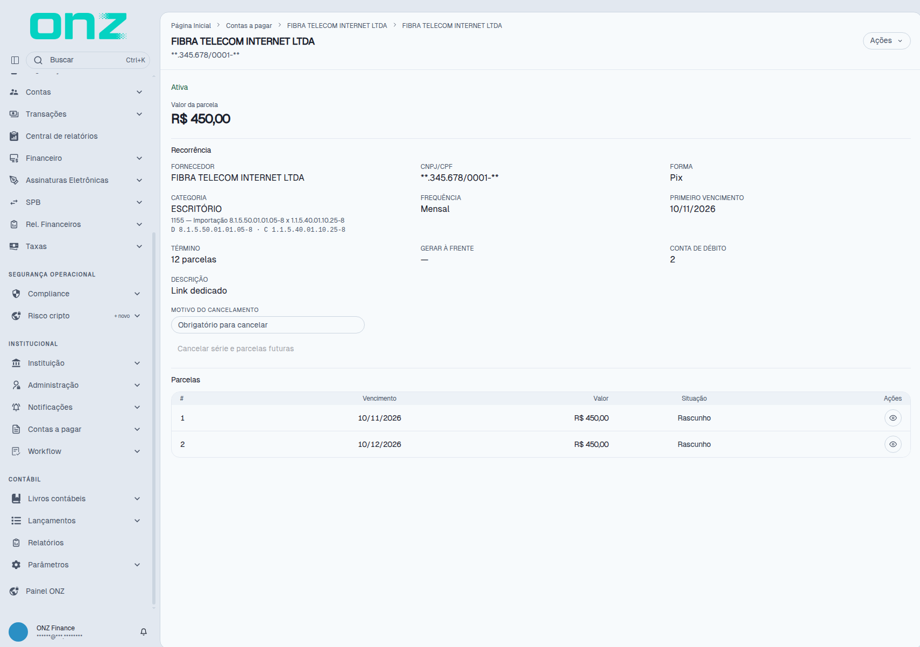The height and width of the screenshot is (647, 920).
Task: Click Assinaturas Eletrônicas pen icon
Action: pos(14,180)
